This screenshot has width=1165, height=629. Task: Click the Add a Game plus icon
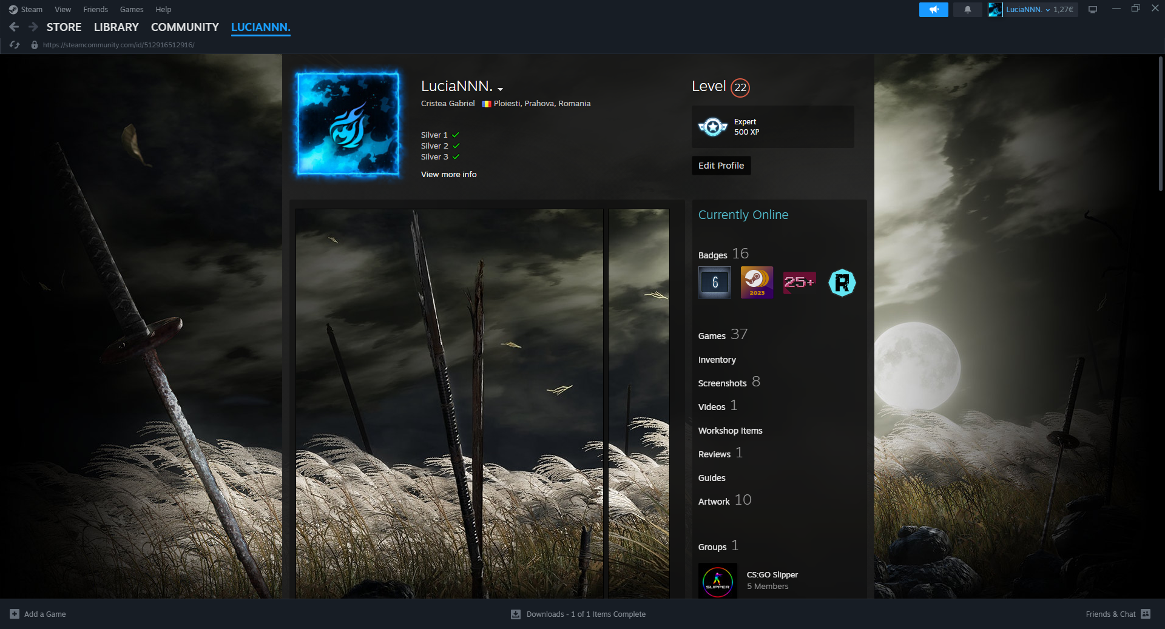(15, 614)
